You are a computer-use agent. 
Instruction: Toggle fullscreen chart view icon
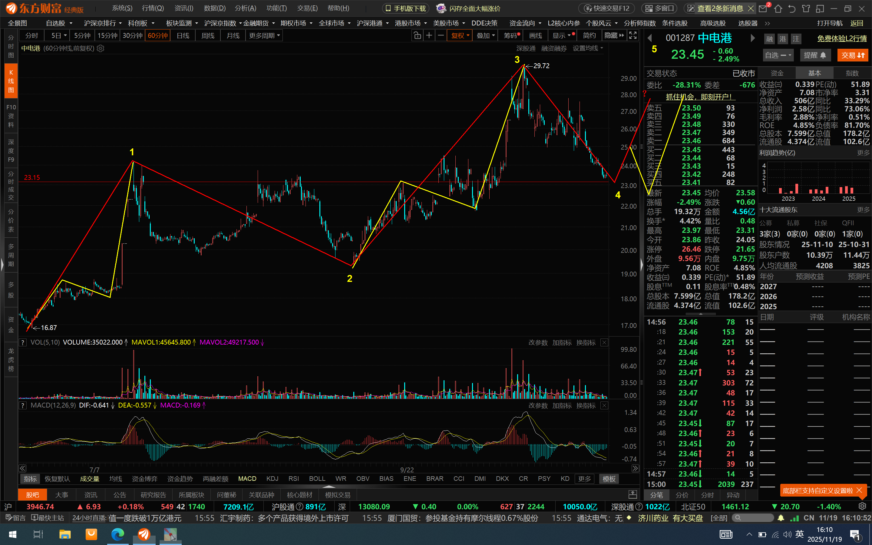tap(633, 35)
